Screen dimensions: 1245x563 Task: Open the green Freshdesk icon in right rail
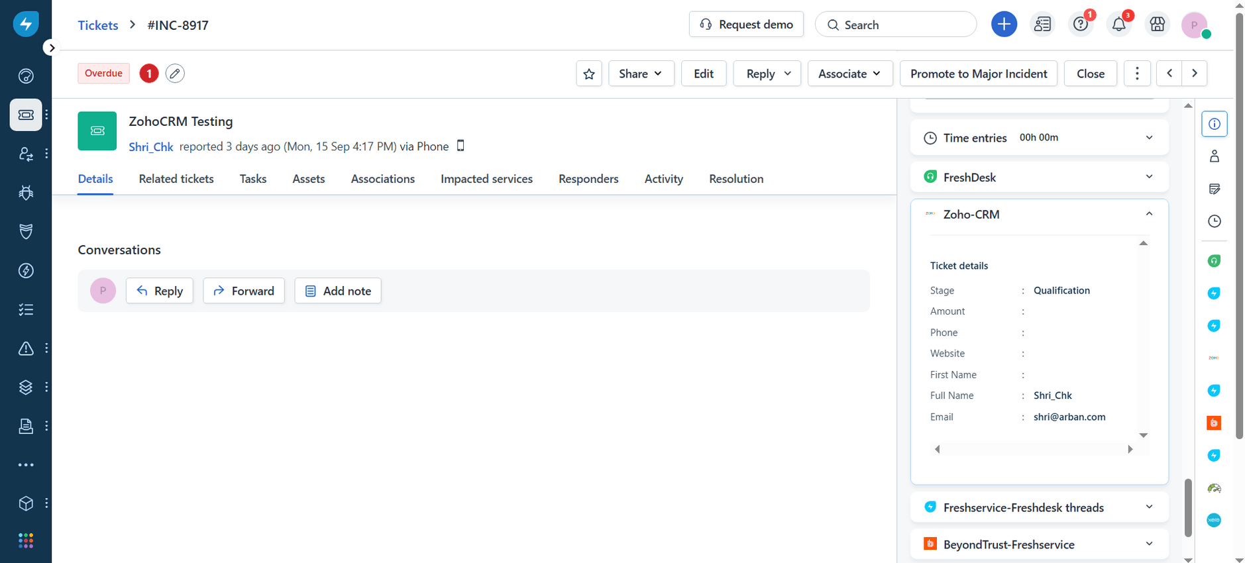point(1214,261)
